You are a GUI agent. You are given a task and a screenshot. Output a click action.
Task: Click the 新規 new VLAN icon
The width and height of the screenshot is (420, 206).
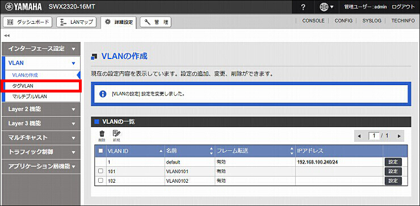[x=116, y=136]
